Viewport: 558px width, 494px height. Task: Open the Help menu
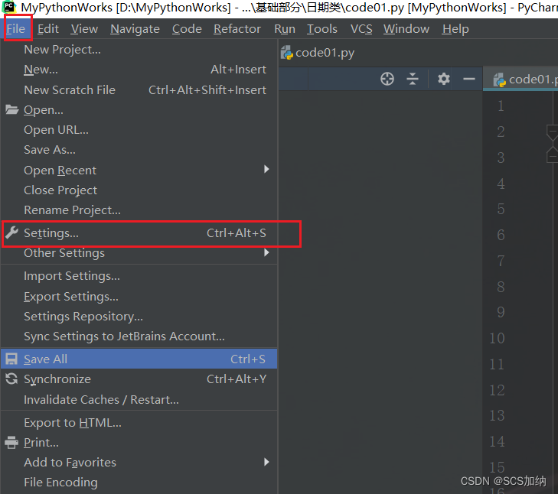click(455, 29)
